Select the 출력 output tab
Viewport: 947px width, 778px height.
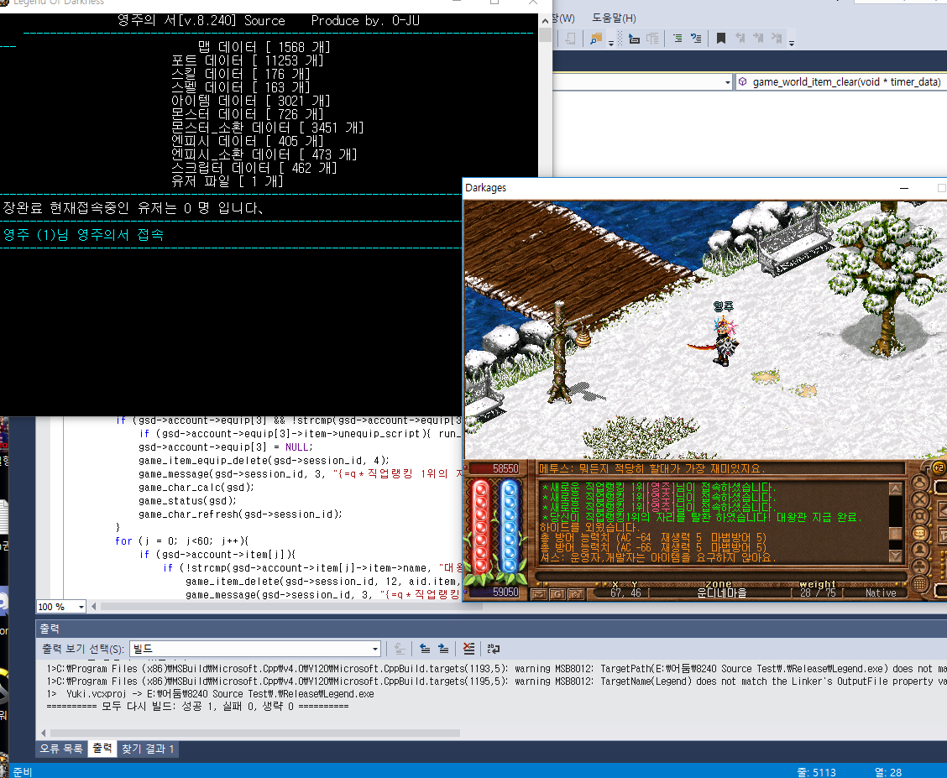click(x=102, y=749)
